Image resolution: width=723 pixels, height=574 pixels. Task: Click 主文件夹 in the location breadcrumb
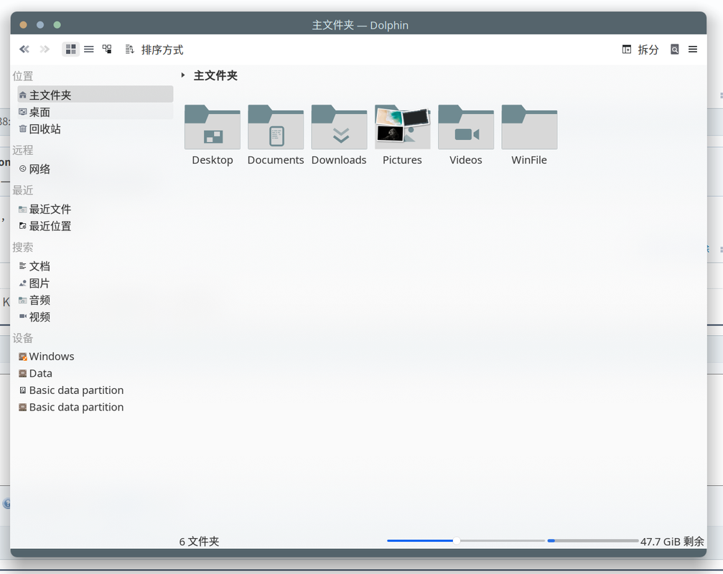click(215, 75)
